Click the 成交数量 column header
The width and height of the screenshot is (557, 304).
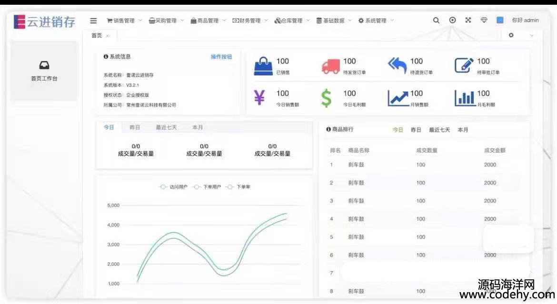427,150
